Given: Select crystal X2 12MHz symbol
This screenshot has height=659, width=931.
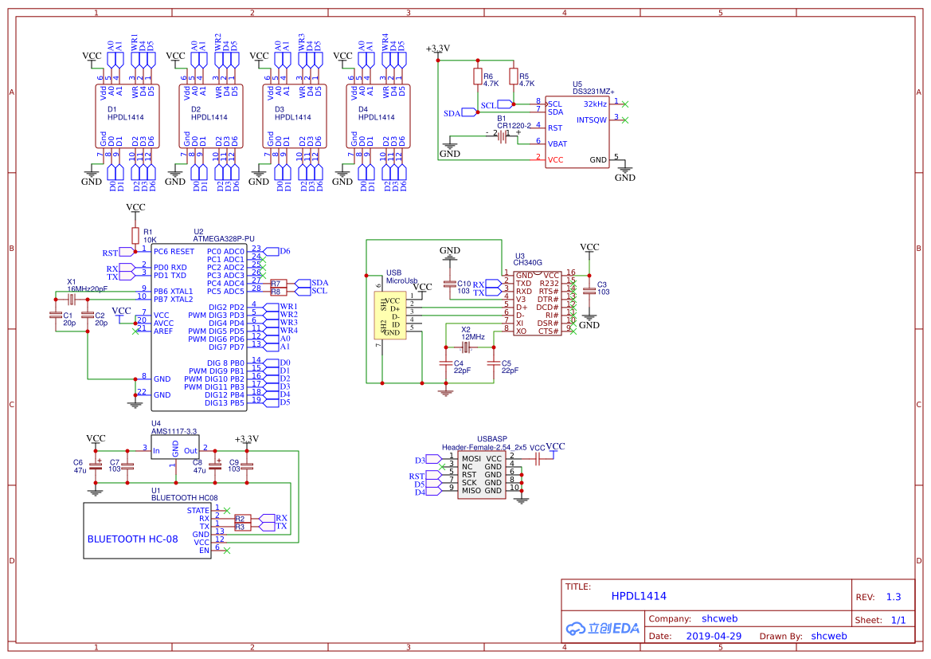Looking at the screenshot, I should click(466, 347).
